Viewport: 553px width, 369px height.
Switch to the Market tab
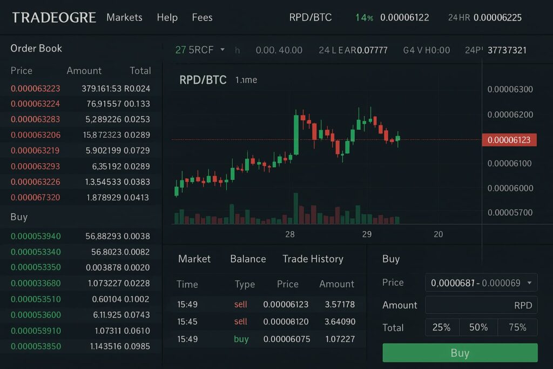194,259
